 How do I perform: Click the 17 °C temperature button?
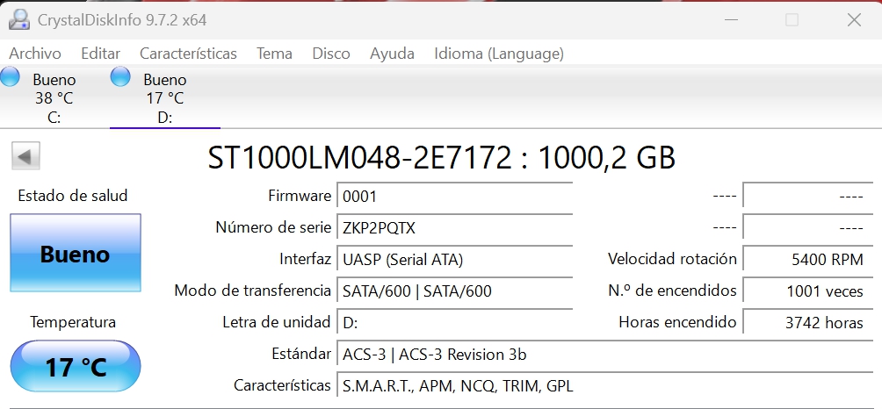point(76,366)
